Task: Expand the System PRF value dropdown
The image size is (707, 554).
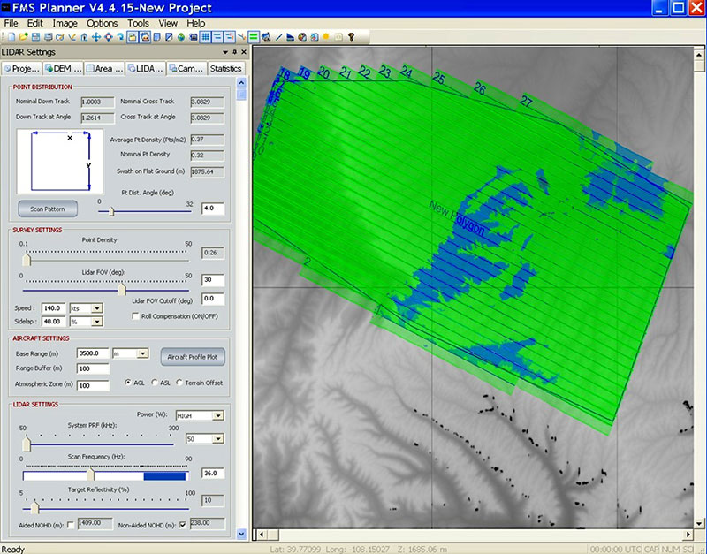Action: point(217,438)
